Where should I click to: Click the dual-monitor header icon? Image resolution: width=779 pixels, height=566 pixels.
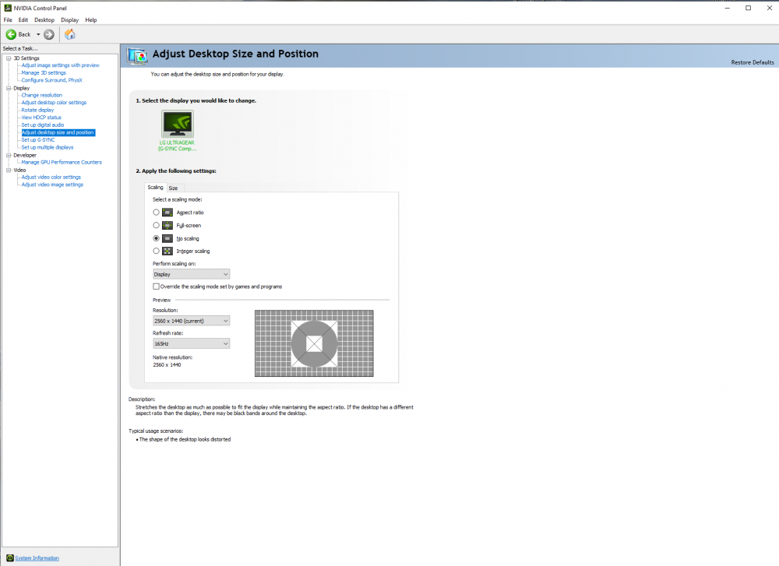(x=137, y=54)
